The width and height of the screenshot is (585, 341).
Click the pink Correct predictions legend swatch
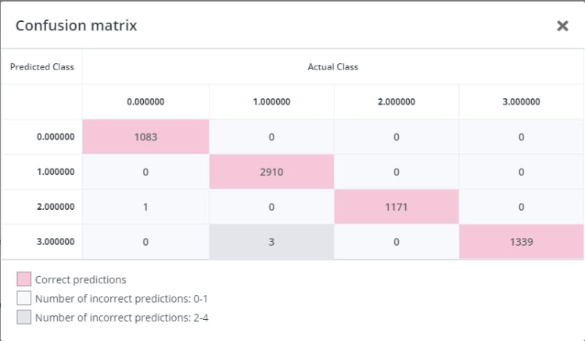[x=23, y=279]
